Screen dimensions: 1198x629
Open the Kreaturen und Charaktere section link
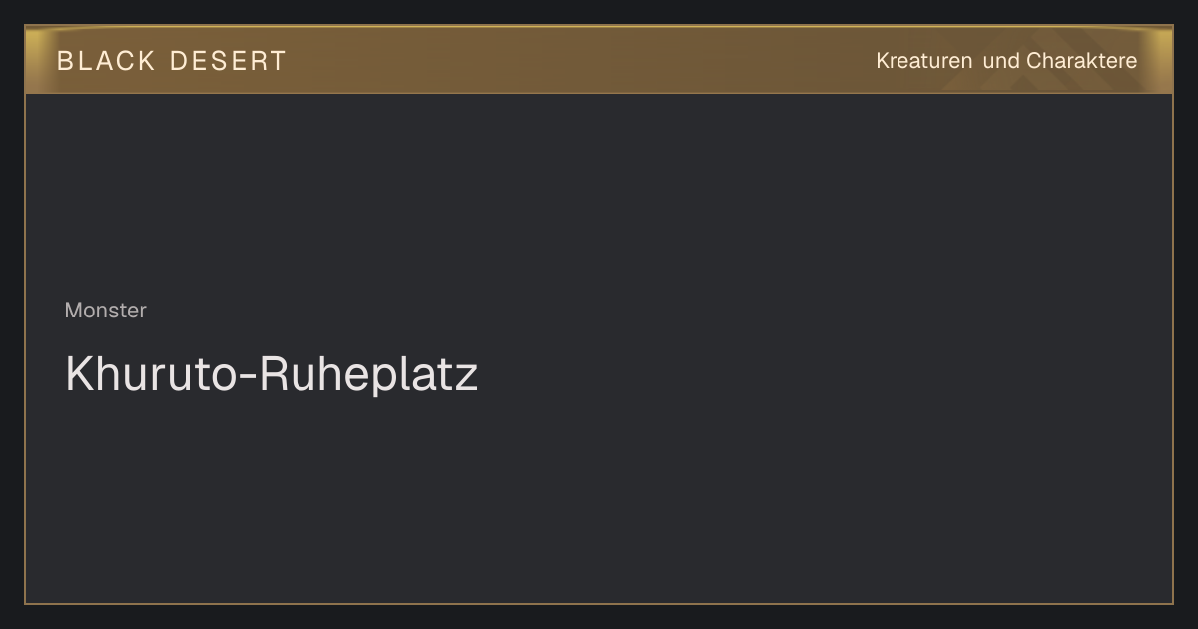(x=1006, y=61)
